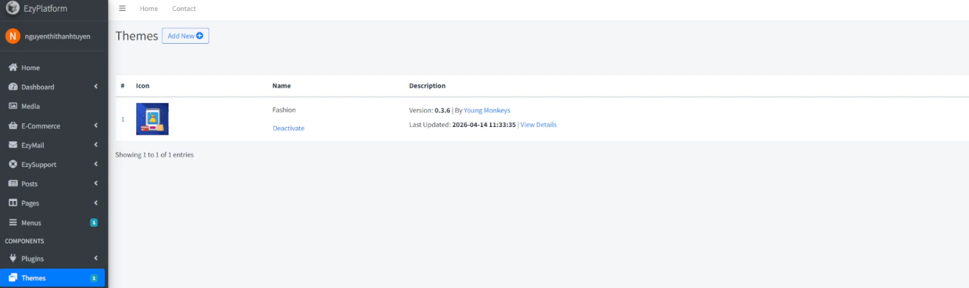Click the orange user avatar icon
This screenshot has height=288, width=969.
click(13, 36)
